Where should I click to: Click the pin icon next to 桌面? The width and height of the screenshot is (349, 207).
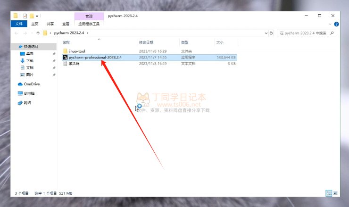pos(54,54)
